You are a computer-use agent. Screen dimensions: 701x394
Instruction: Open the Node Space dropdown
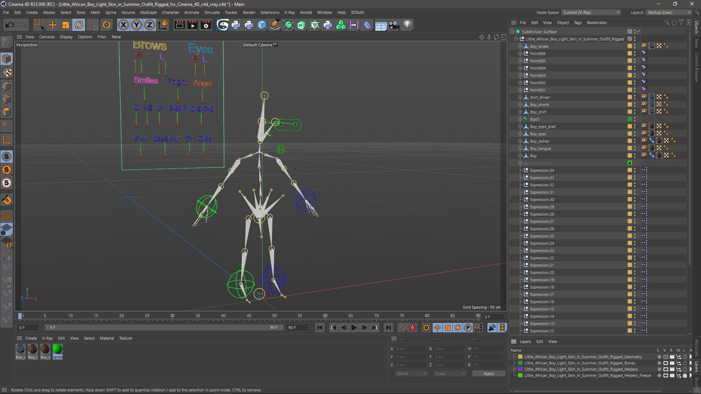click(x=591, y=12)
